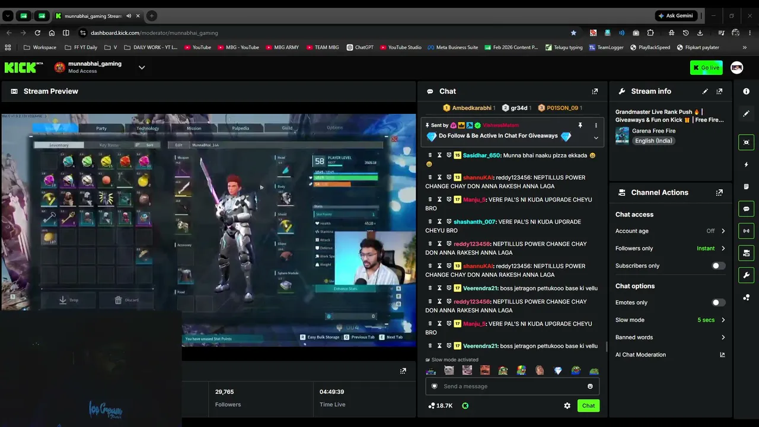Delete Sasidhar_650's chat message
Viewport: 759px width, 427px height.
point(430,155)
